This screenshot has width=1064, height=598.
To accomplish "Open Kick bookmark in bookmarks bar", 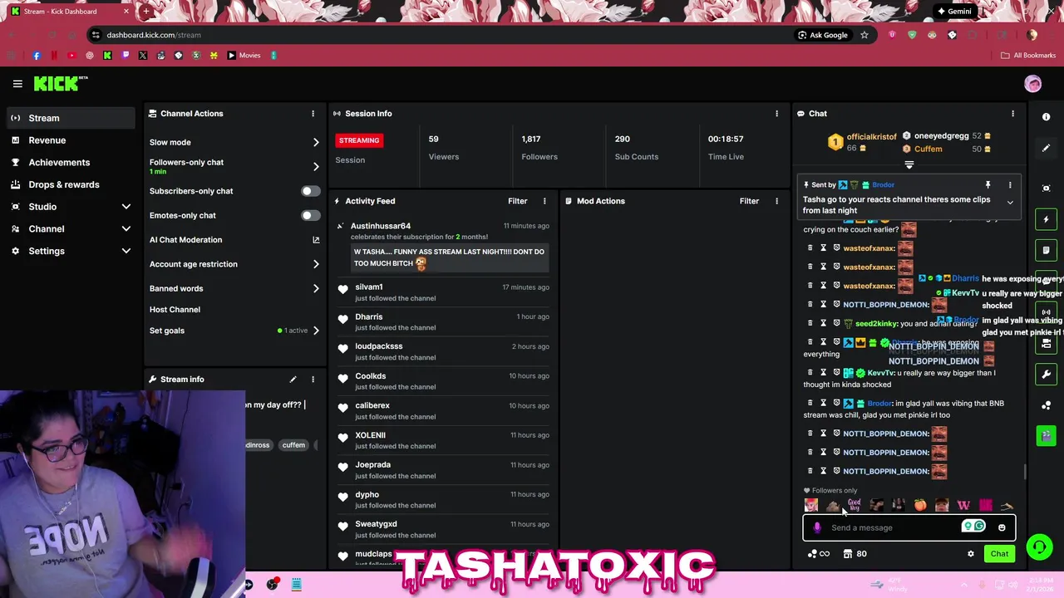I will pyautogui.click(x=107, y=56).
